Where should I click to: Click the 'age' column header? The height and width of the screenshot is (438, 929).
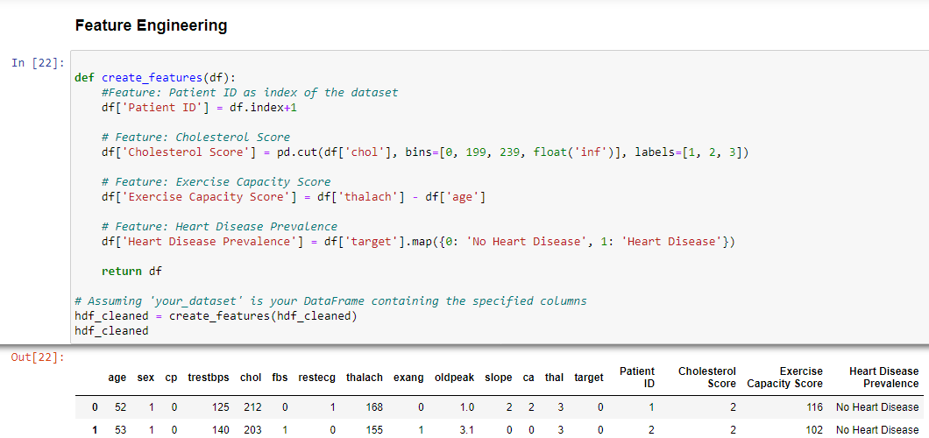(117, 377)
